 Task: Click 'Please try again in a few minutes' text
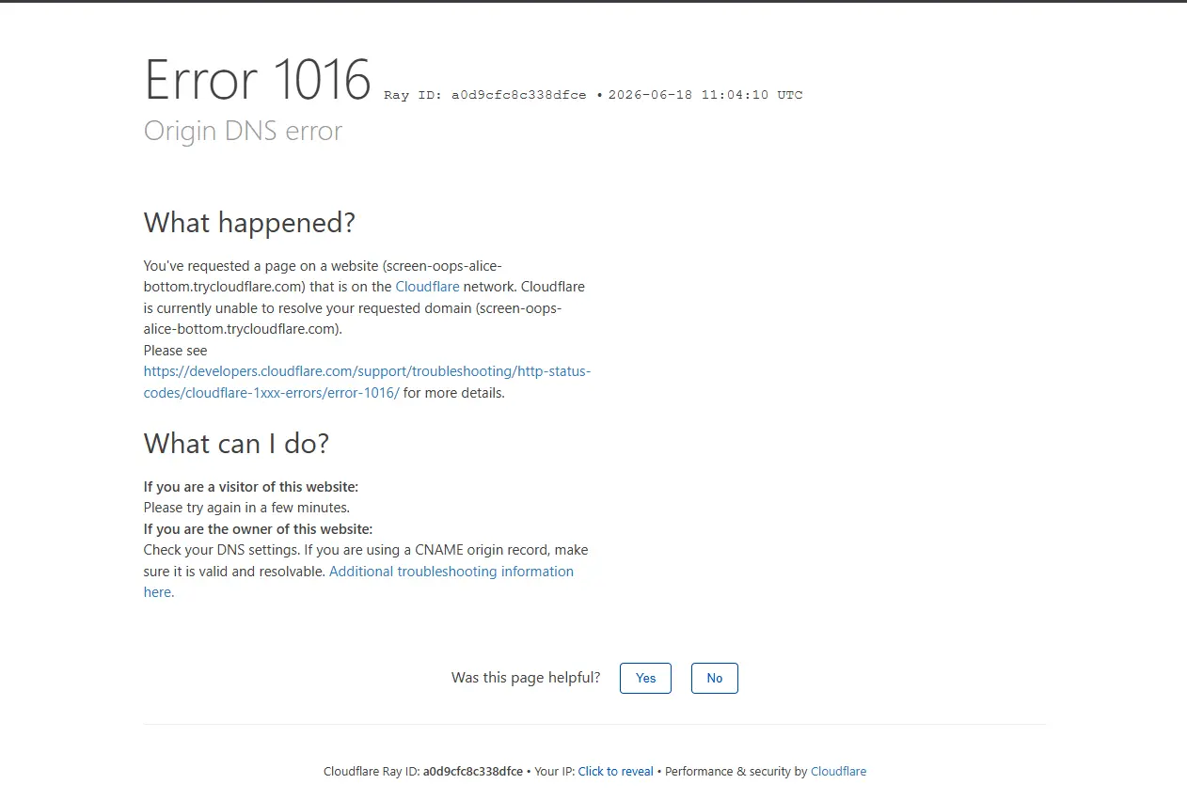(246, 508)
